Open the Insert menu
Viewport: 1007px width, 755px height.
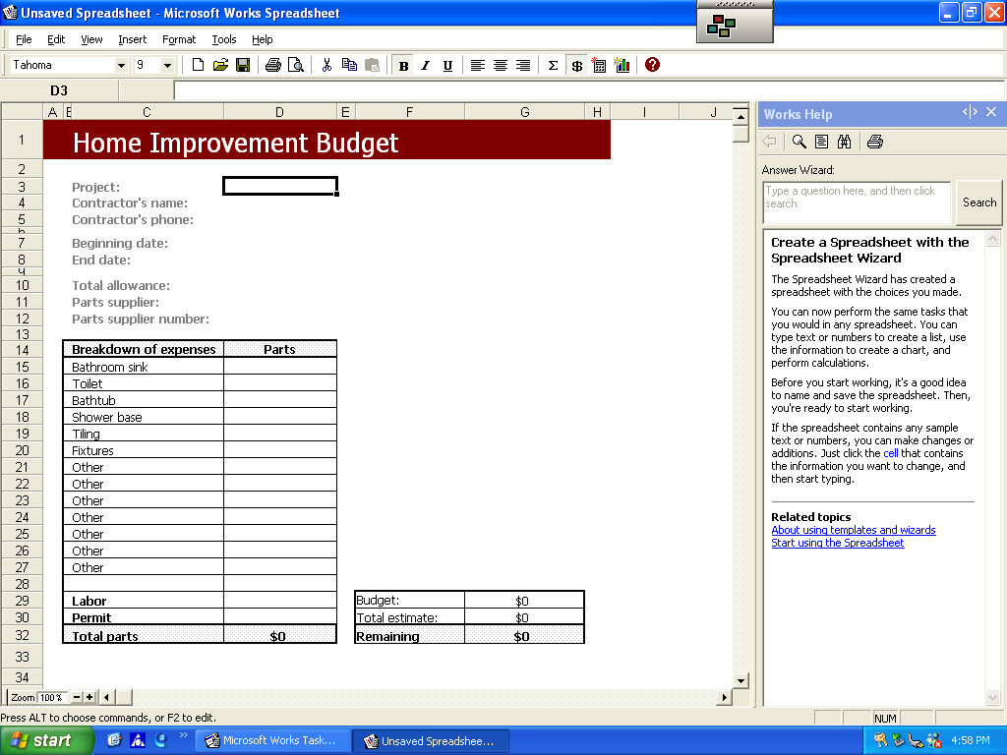(132, 39)
